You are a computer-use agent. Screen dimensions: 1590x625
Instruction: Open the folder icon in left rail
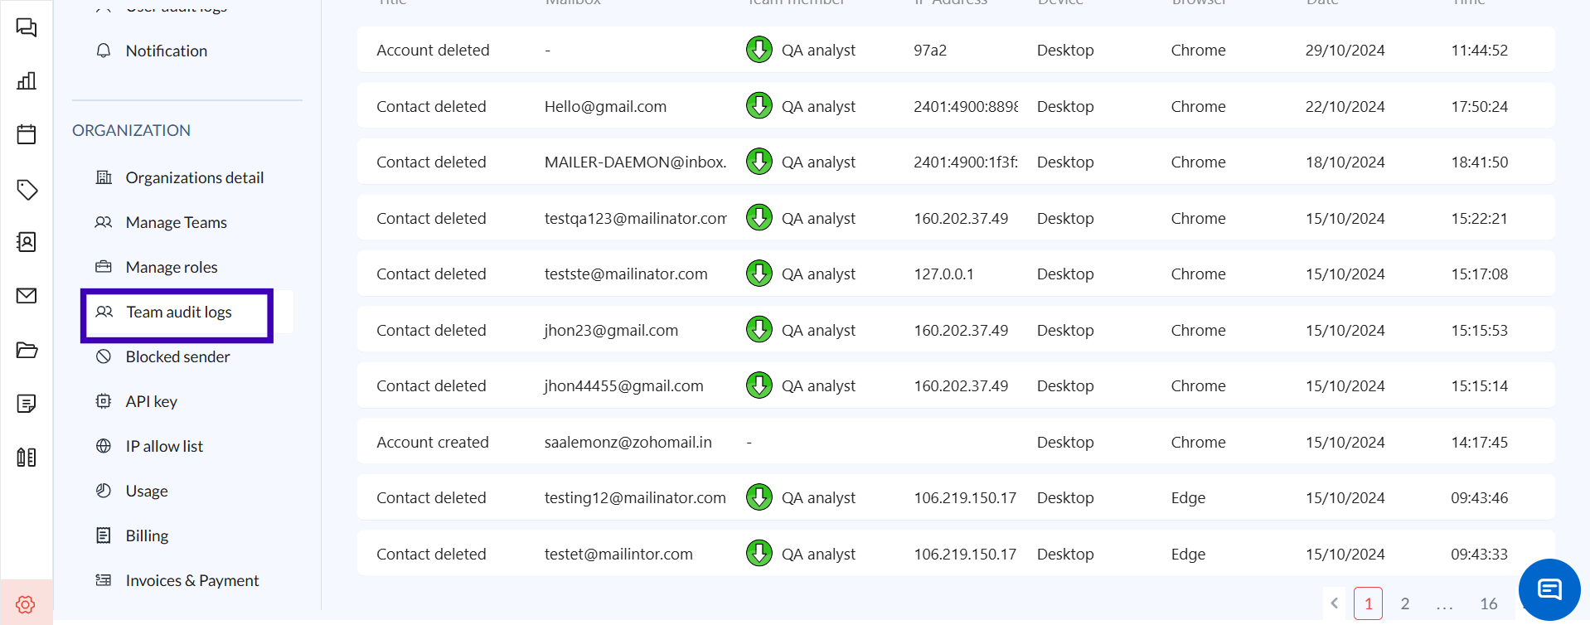[x=27, y=350]
